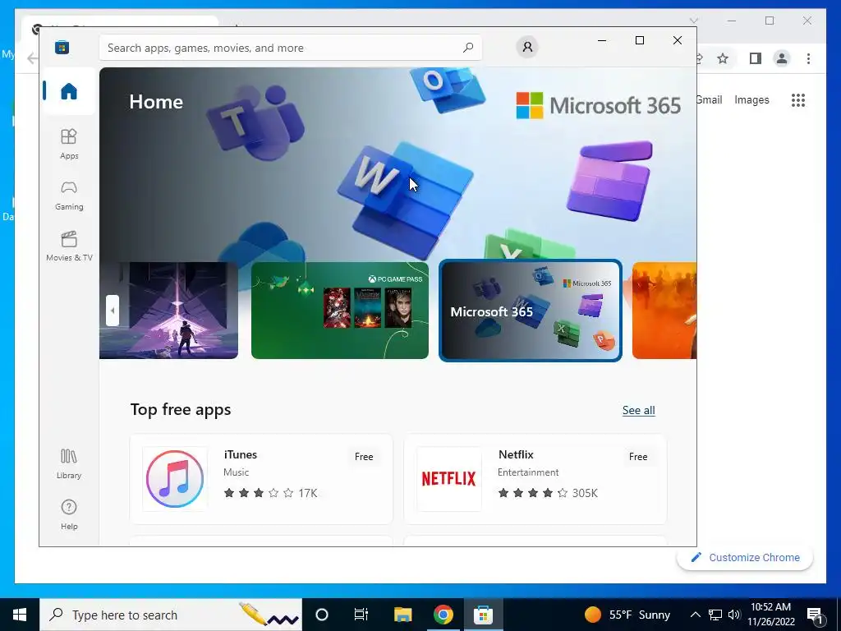Image resolution: width=841 pixels, height=631 pixels.
Task: Click the volume speaker tray icon
Action: click(x=734, y=615)
